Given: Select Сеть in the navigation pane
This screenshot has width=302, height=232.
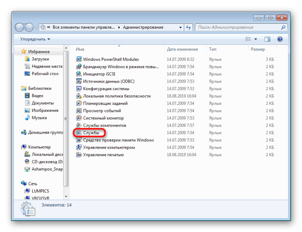Looking at the screenshot, I should pos(32,184).
